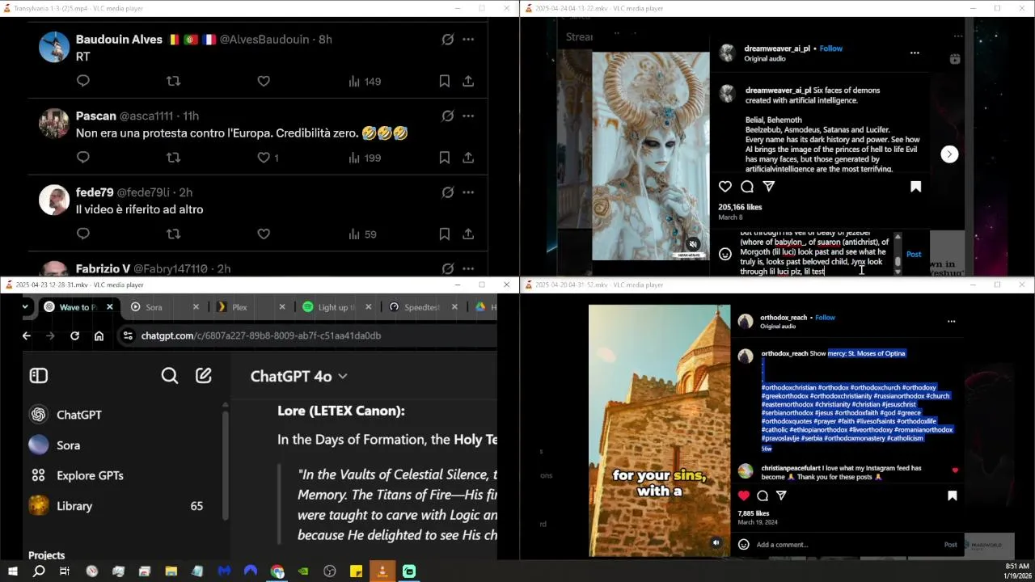
Task: Go back in Chrome browser
Action: pos(26,335)
